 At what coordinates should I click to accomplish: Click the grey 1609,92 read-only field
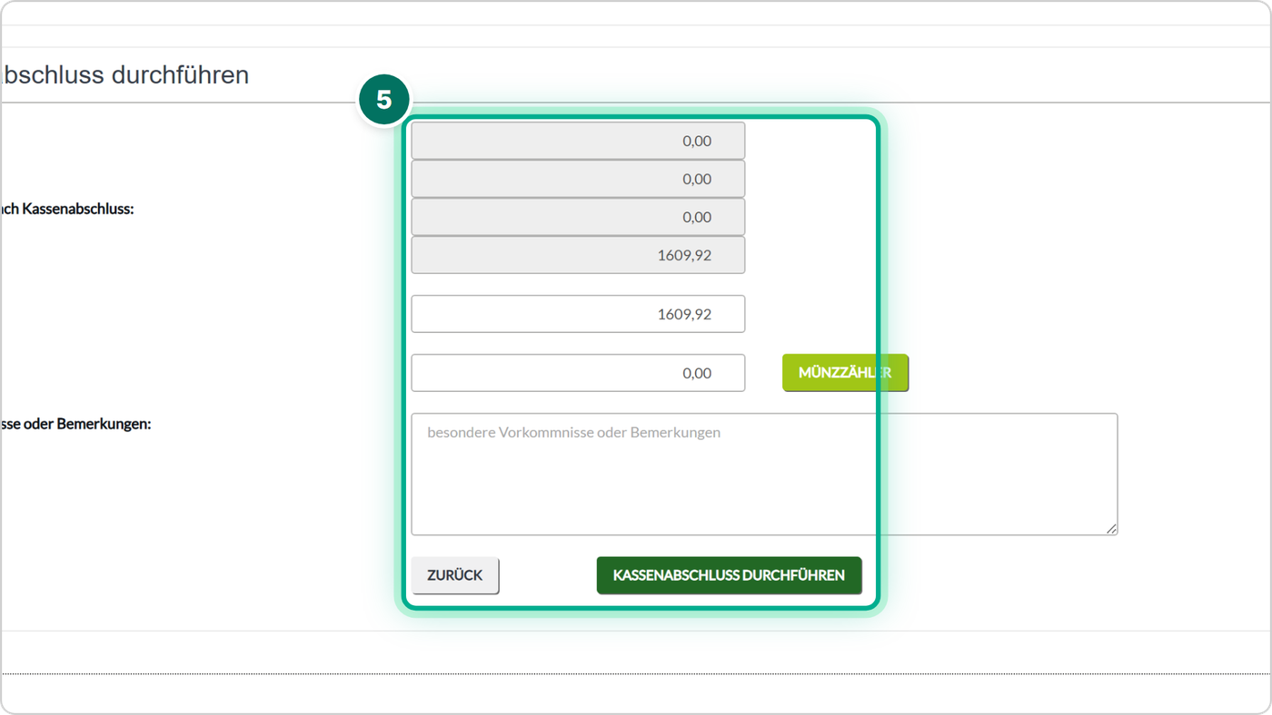(578, 255)
